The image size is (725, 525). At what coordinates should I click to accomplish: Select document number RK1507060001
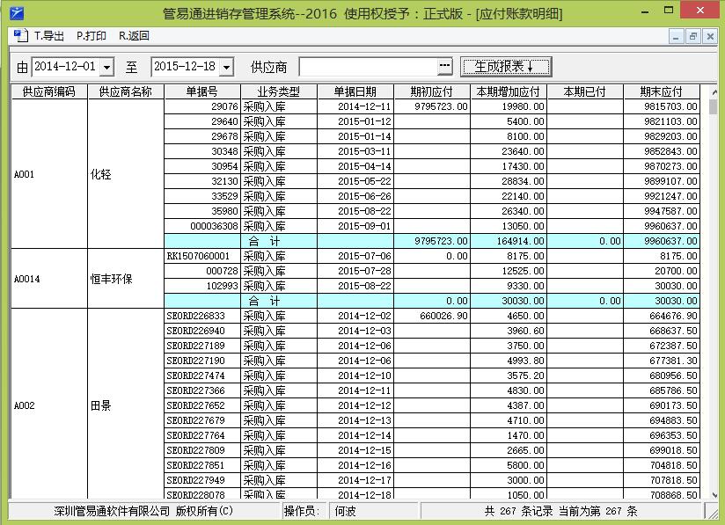202,256
